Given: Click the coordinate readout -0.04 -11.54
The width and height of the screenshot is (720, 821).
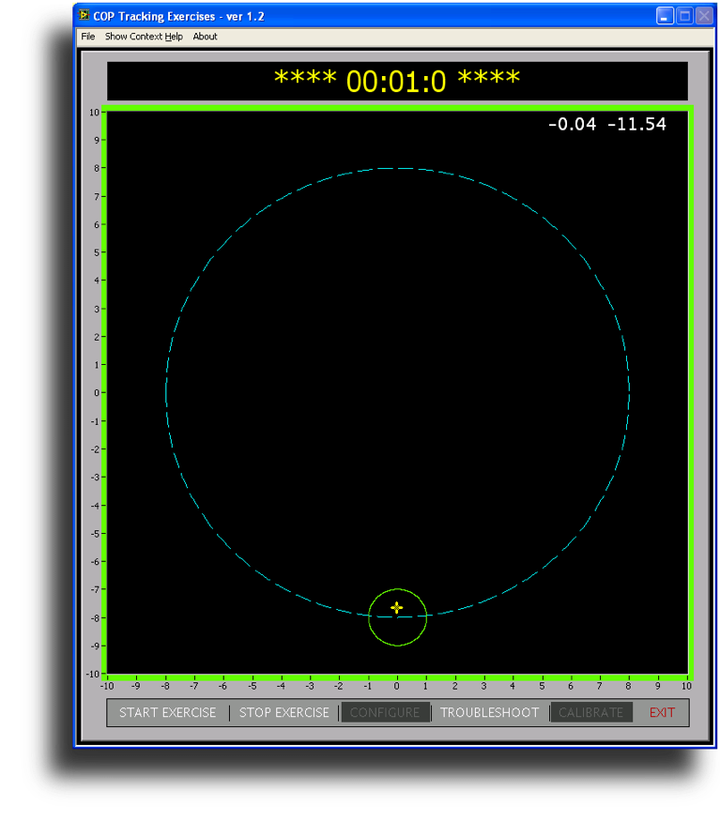Looking at the screenshot, I should tap(607, 124).
